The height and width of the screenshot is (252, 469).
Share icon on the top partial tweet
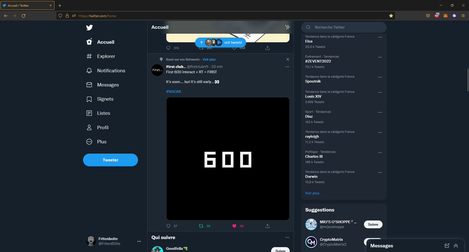pyautogui.click(x=268, y=48)
